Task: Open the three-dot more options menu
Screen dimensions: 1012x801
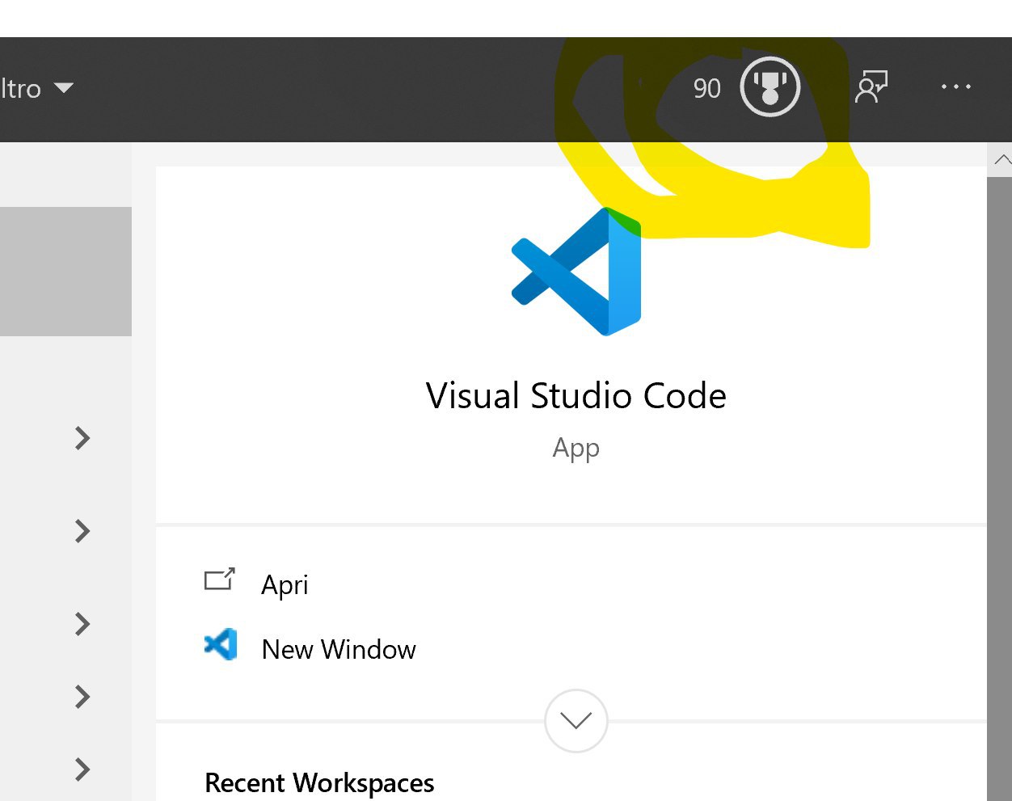Action: coord(955,86)
